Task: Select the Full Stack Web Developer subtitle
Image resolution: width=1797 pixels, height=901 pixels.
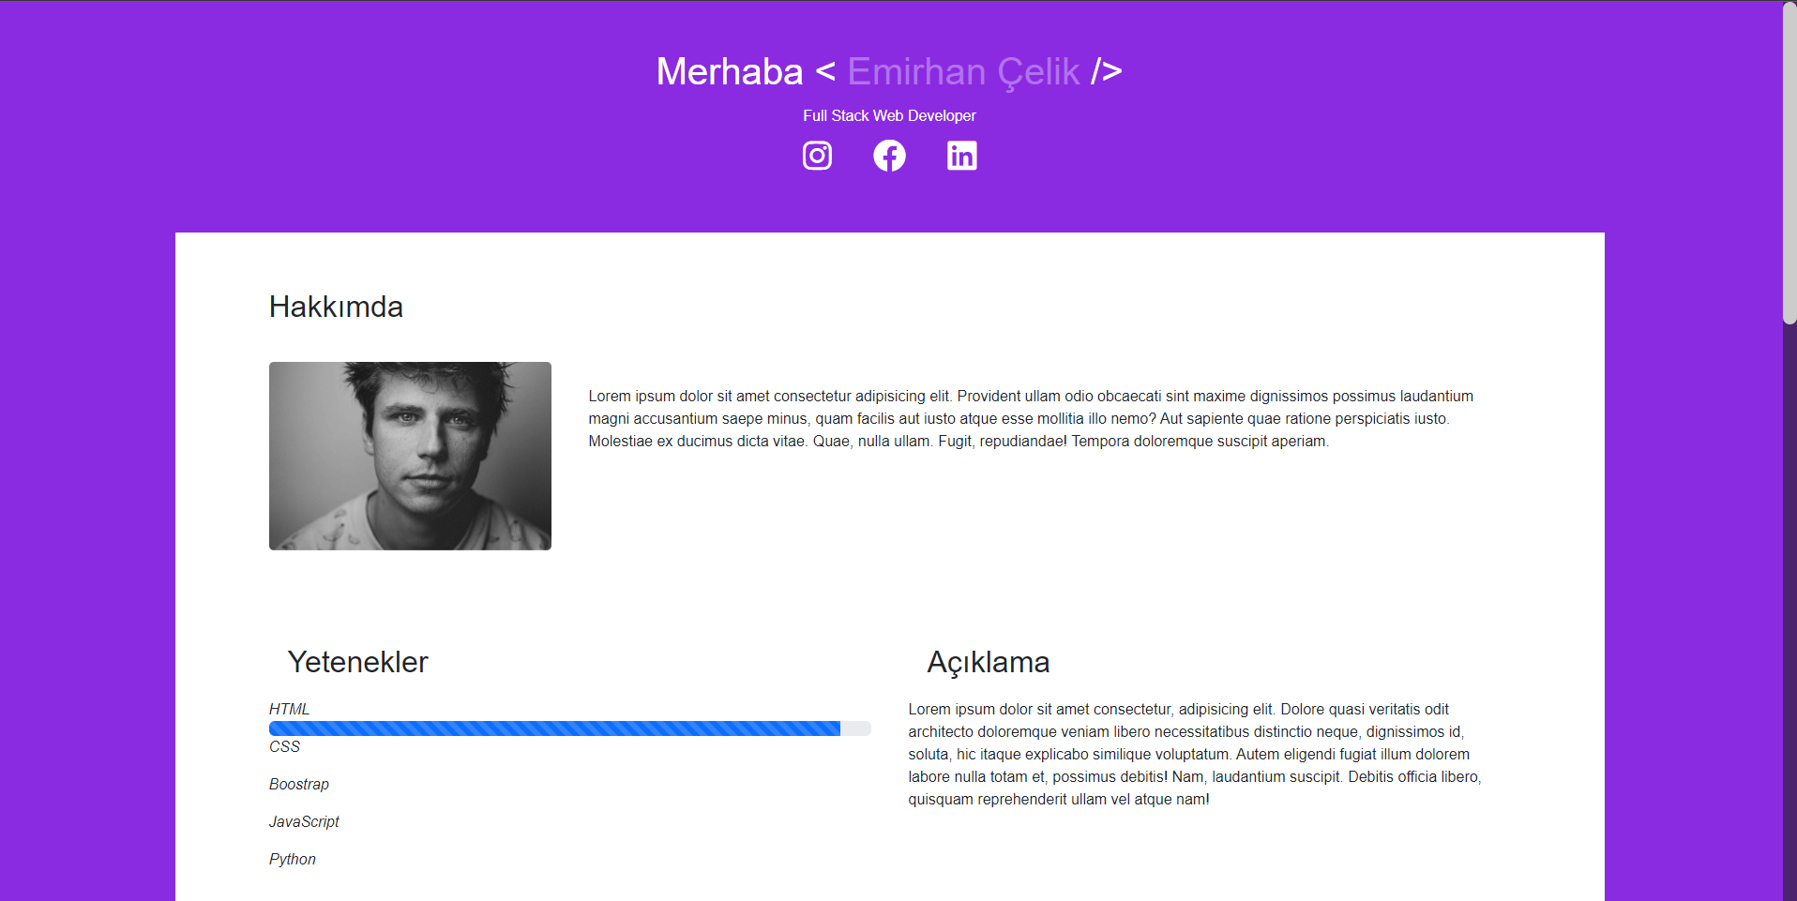Action: pos(888,115)
